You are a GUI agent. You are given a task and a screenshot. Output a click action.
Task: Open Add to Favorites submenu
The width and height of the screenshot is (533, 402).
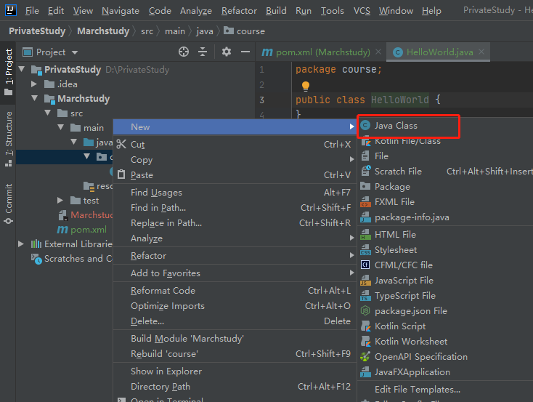point(235,273)
